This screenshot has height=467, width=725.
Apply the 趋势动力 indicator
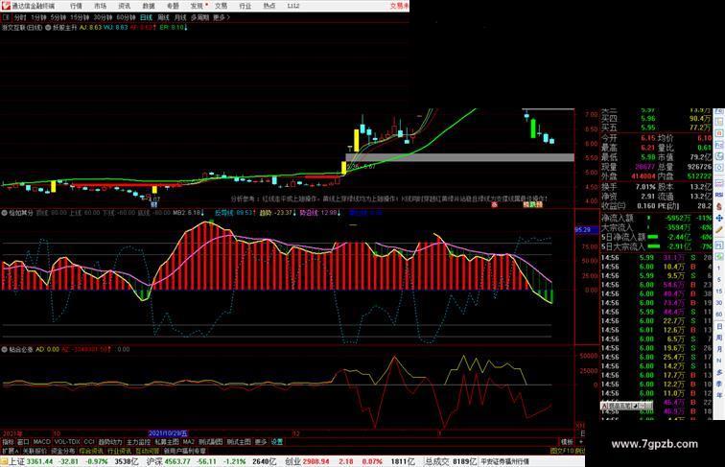pos(110,442)
